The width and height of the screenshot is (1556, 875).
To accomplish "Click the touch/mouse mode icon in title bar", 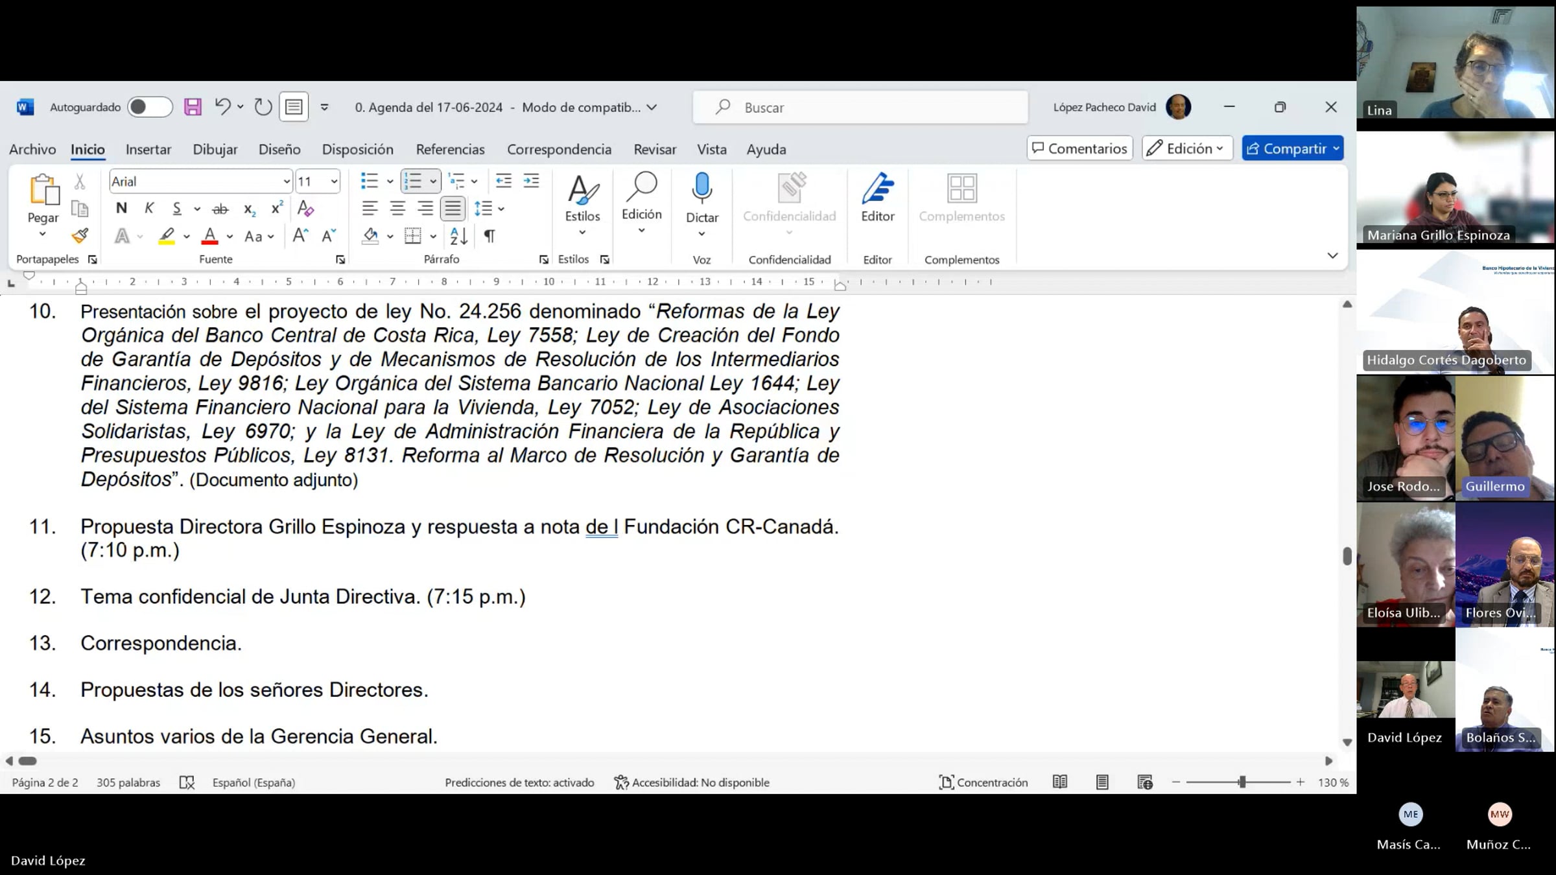I will coord(294,107).
